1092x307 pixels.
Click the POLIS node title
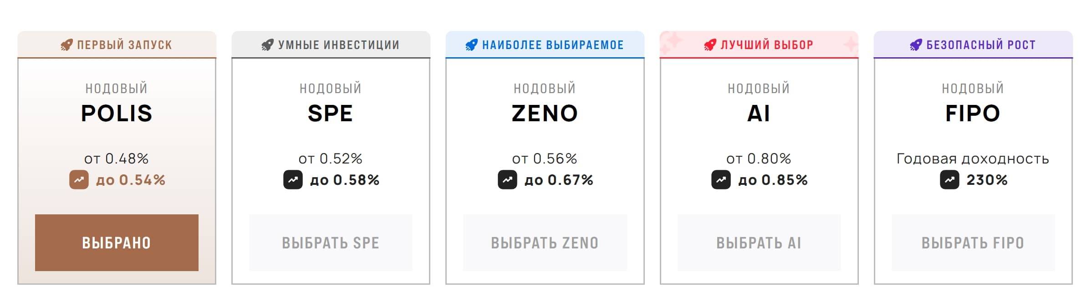(117, 114)
